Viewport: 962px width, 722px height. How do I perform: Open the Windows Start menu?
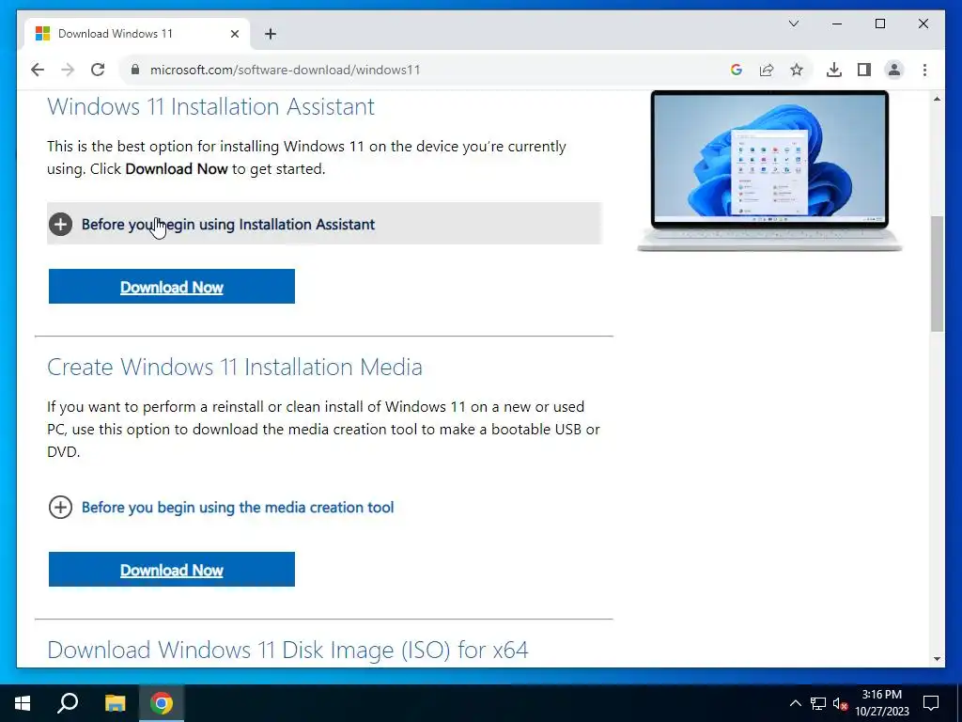coord(23,703)
